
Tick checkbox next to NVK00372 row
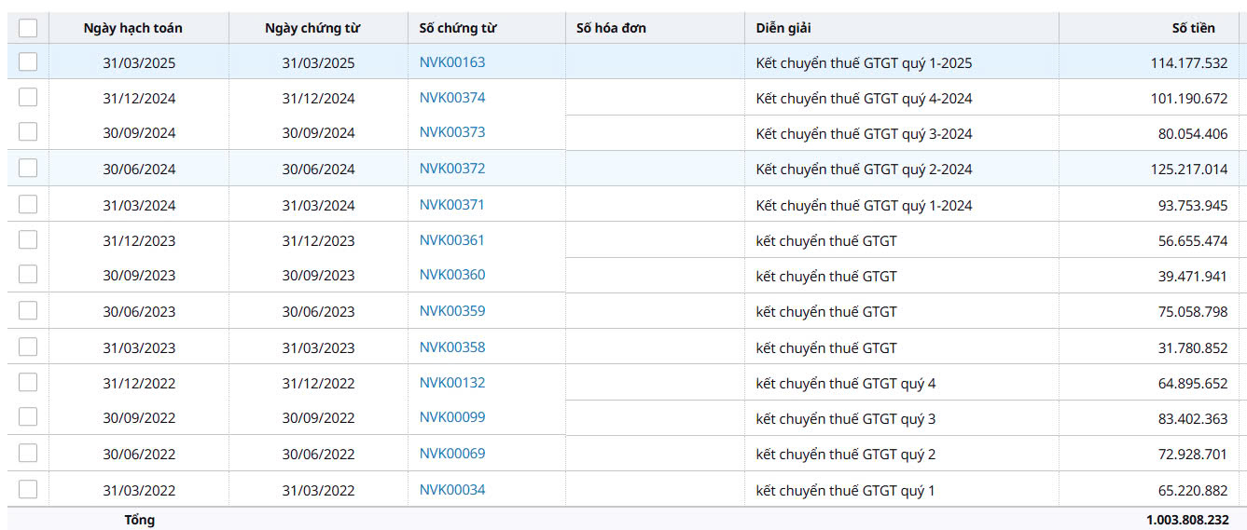coord(28,169)
